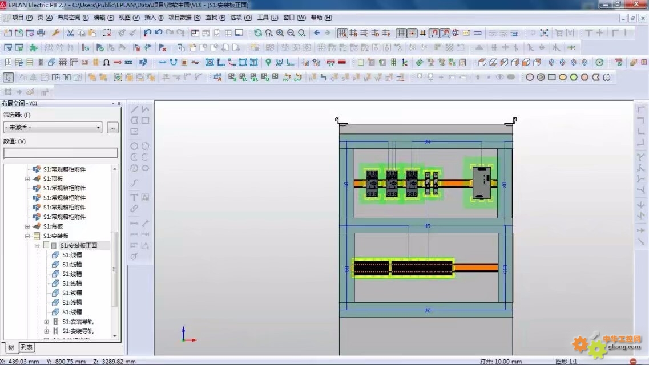This screenshot has height=365, width=649.
Task: Toggle grid E button
Action: [386, 33]
